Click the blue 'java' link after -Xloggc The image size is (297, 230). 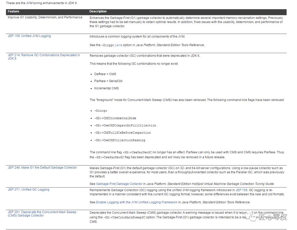(118, 45)
